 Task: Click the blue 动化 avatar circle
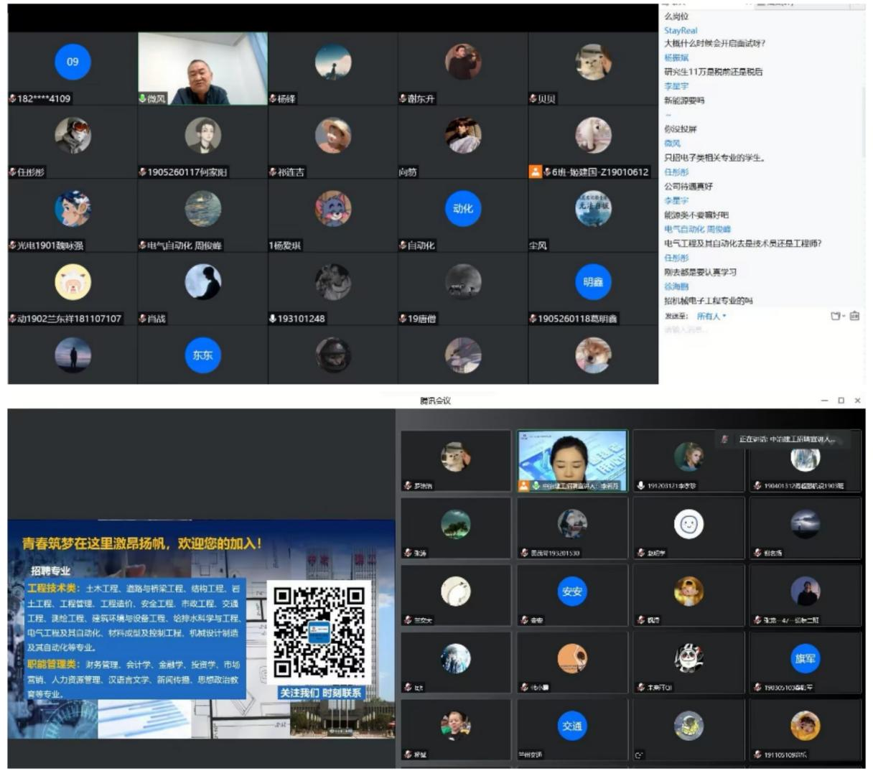click(x=463, y=209)
